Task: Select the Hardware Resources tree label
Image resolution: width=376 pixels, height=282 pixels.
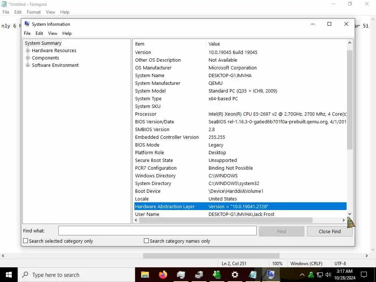Action: tap(54, 51)
